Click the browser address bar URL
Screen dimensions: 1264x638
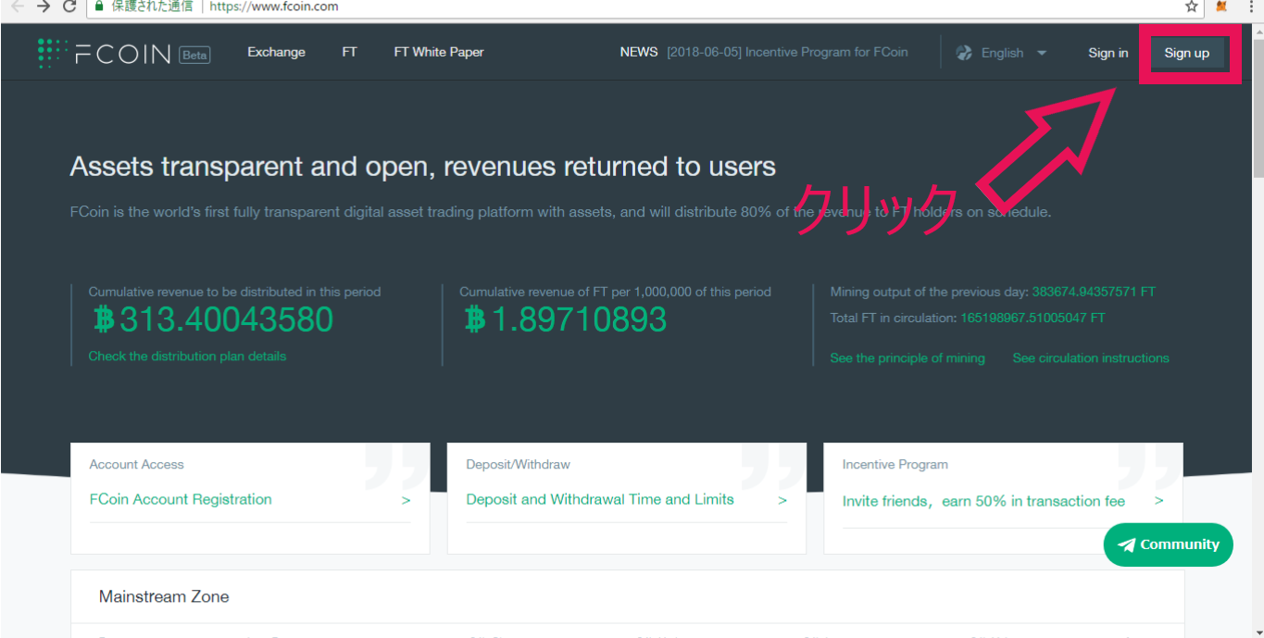pos(273,6)
